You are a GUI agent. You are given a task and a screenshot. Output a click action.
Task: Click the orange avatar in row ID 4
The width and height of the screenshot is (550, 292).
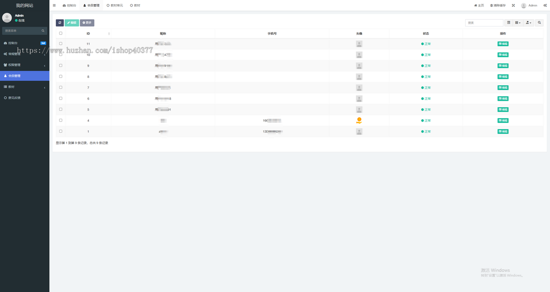[359, 121]
